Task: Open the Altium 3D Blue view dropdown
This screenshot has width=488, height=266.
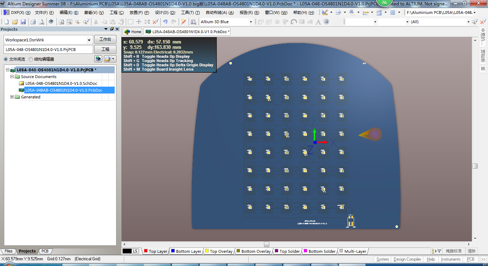Action: 250,22
